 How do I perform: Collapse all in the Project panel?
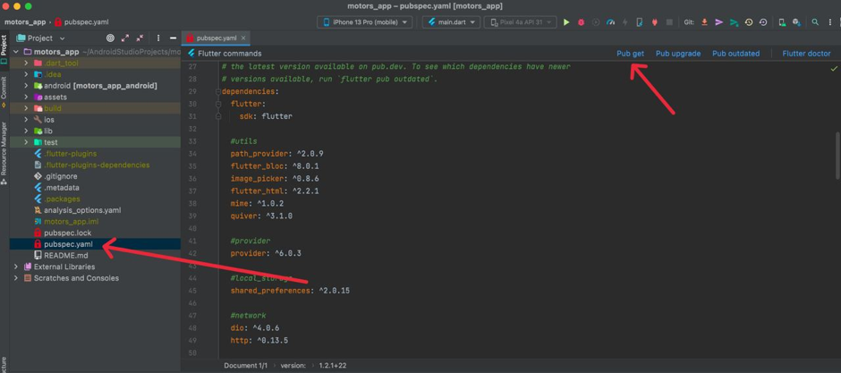pyautogui.click(x=140, y=38)
